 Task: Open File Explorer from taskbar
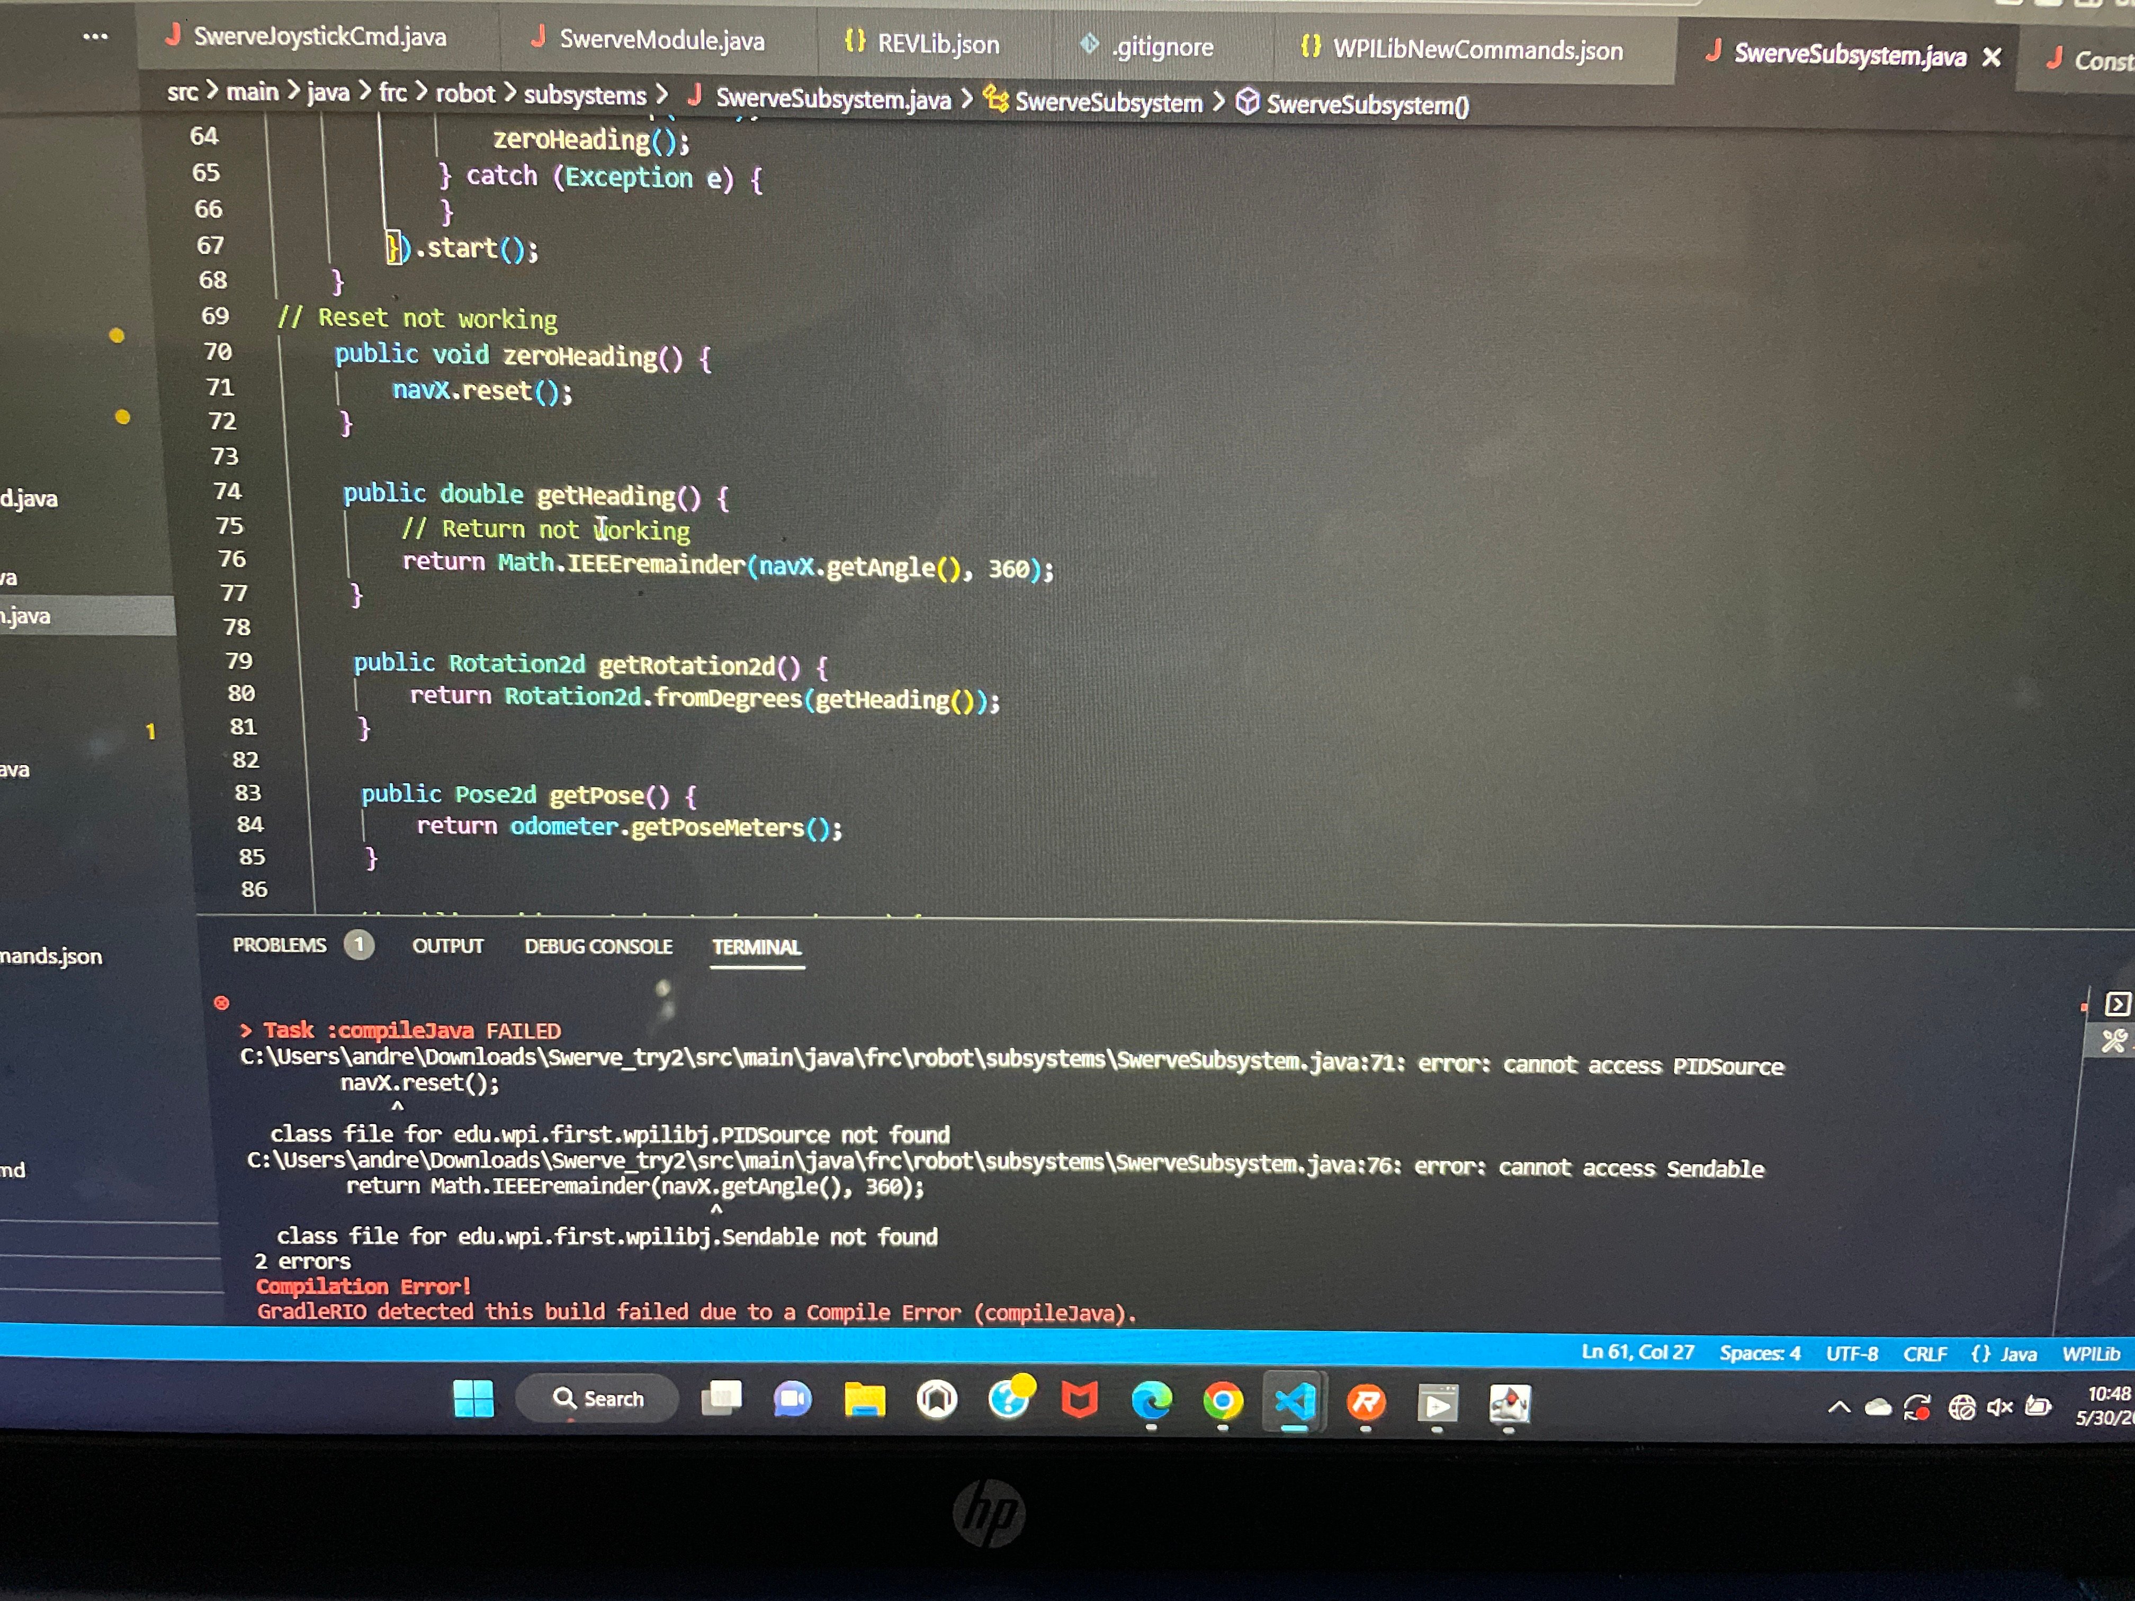click(864, 1399)
